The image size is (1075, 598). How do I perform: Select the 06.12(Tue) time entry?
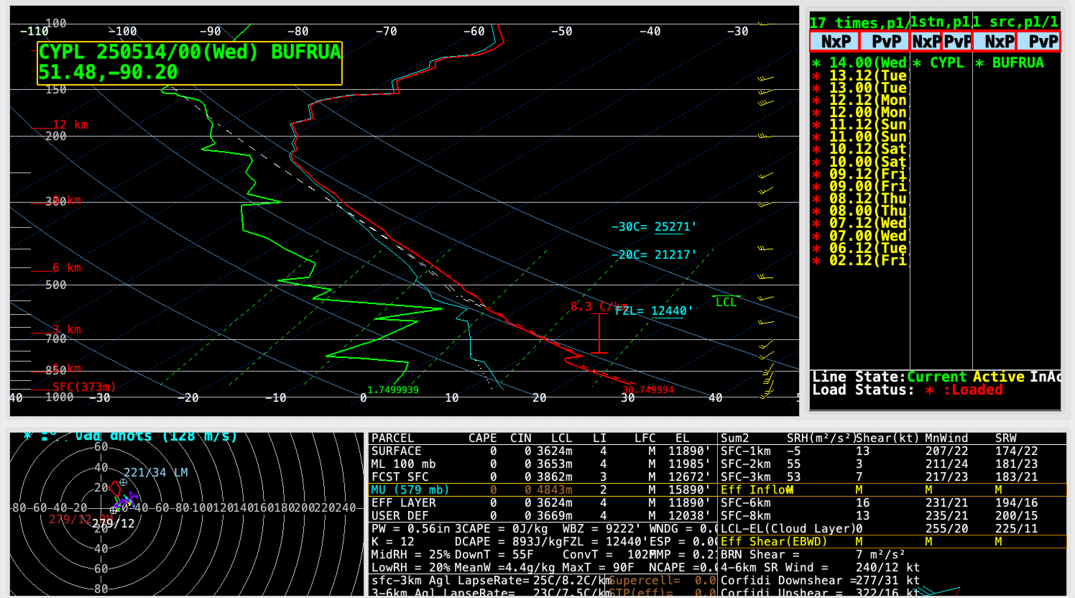(x=860, y=248)
